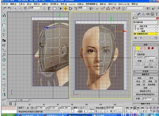Click the Mirror tool icon
The image size is (159, 116).
[148, 8]
